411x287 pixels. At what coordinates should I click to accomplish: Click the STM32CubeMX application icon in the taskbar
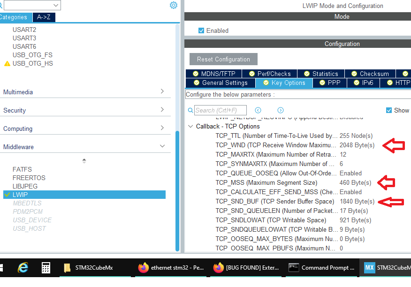[x=370, y=268]
